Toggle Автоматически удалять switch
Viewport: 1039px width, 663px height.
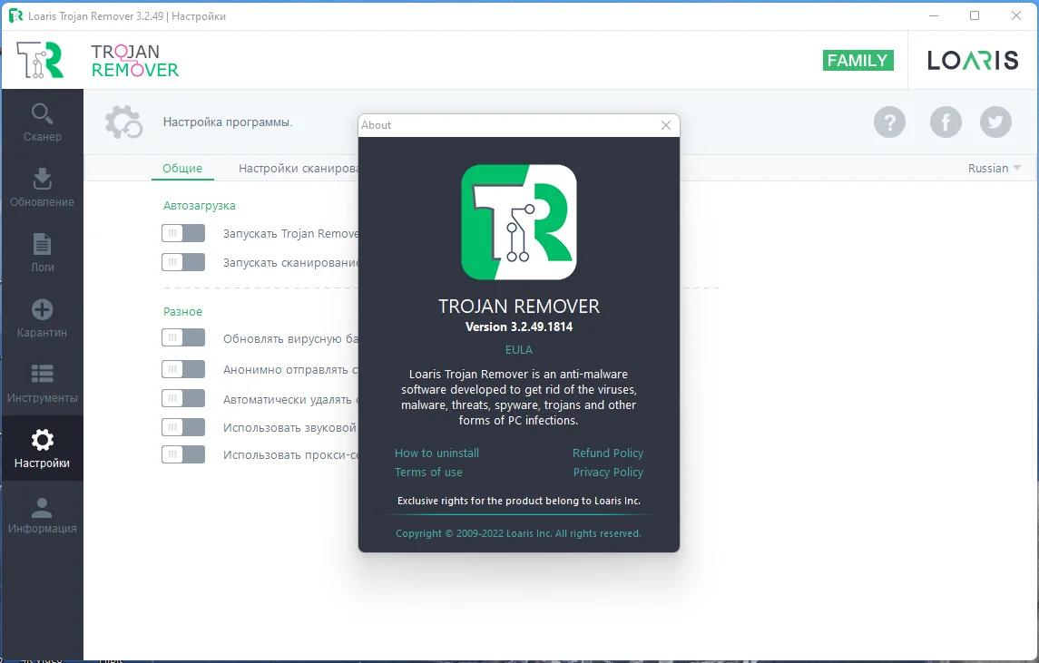coord(183,398)
